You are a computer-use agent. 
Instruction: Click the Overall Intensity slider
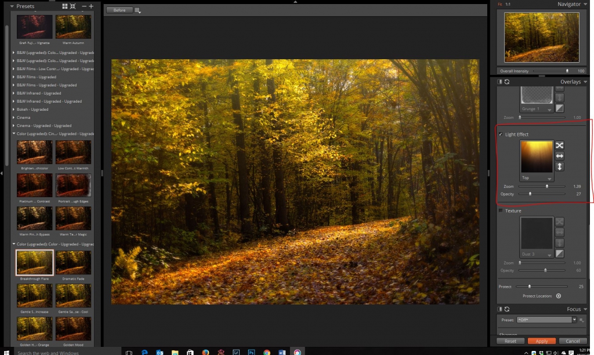click(x=551, y=71)
